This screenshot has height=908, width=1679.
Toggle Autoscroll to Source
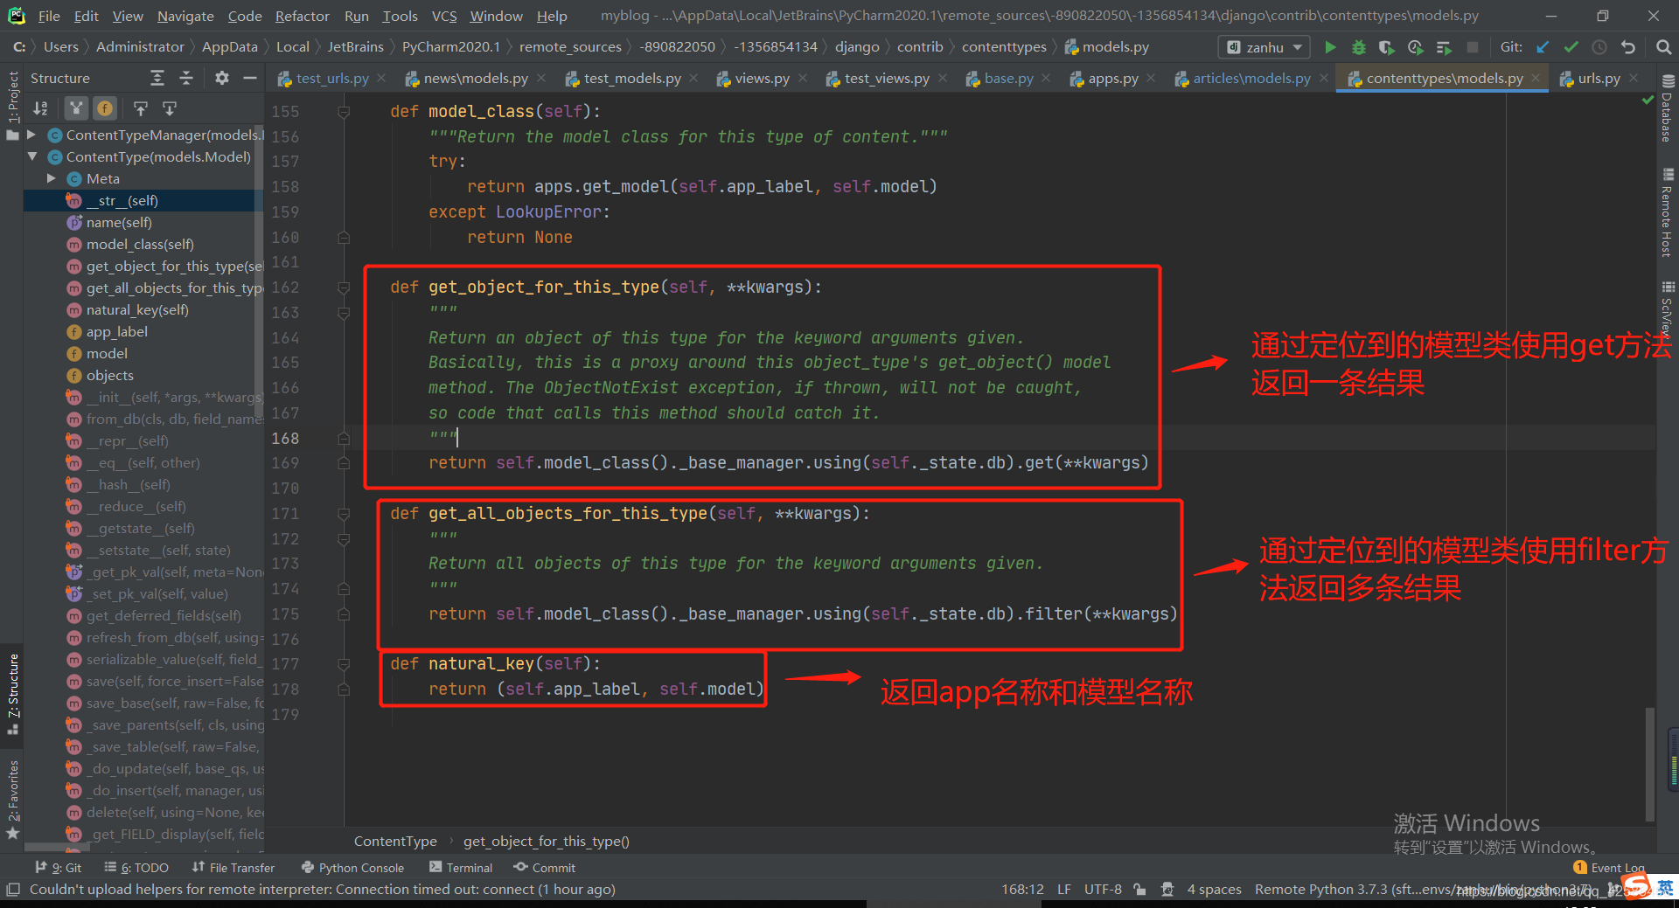point(141,108)
